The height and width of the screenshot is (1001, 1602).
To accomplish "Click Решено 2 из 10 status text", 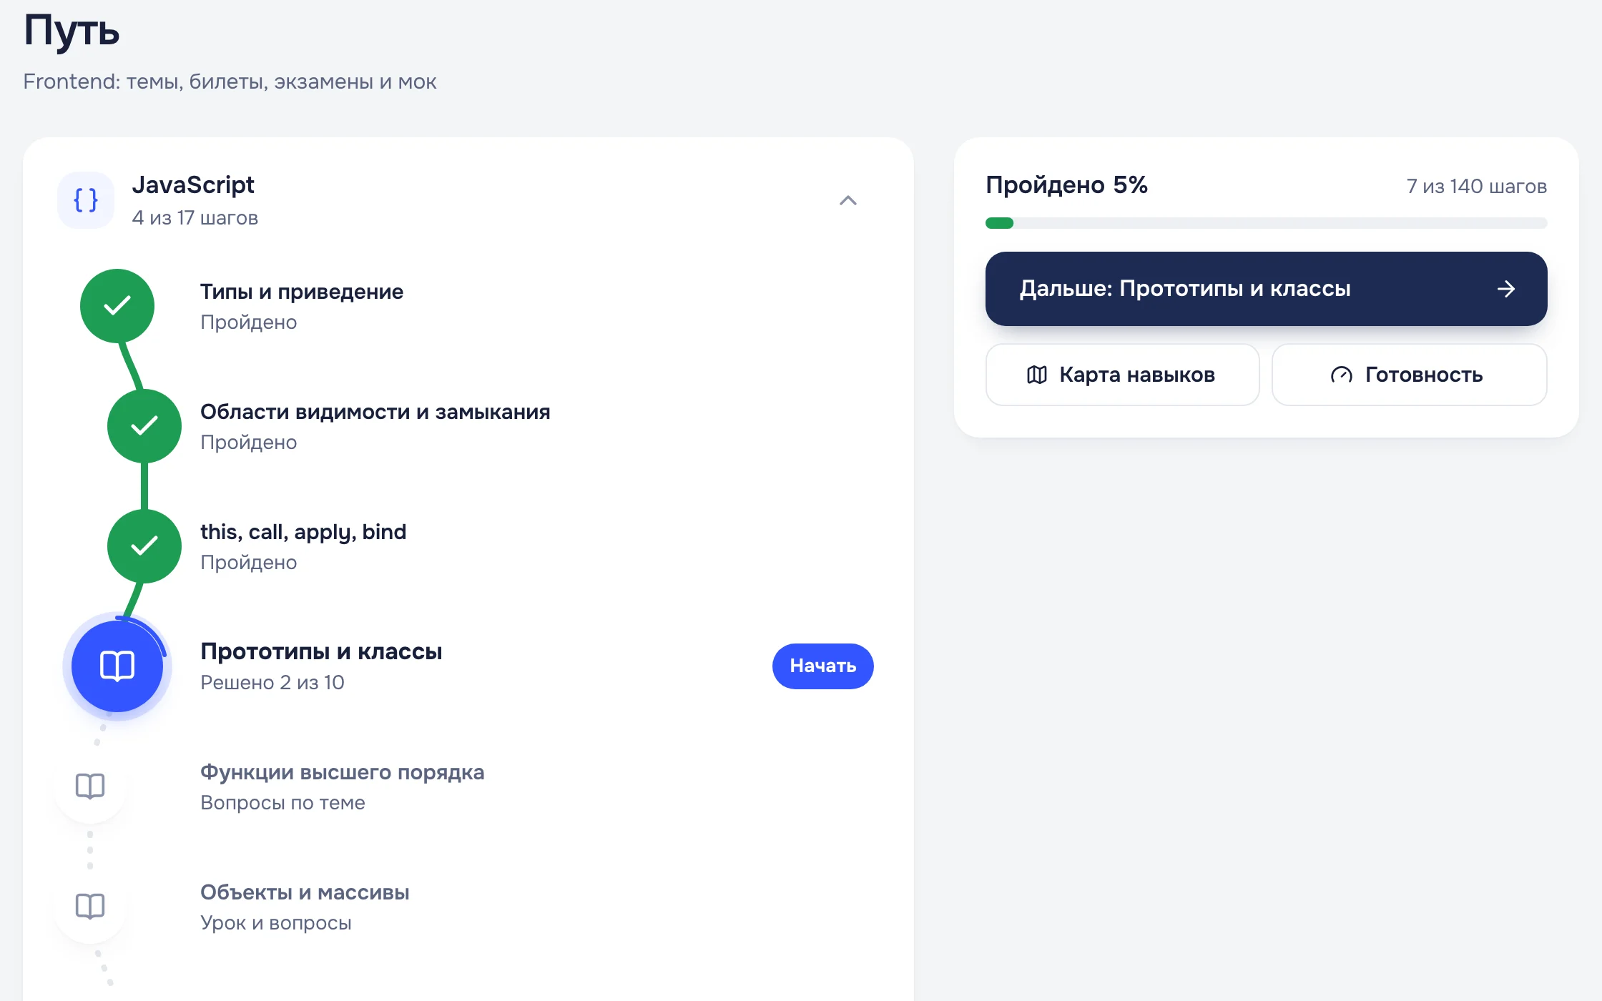I will tap(272, 683).
